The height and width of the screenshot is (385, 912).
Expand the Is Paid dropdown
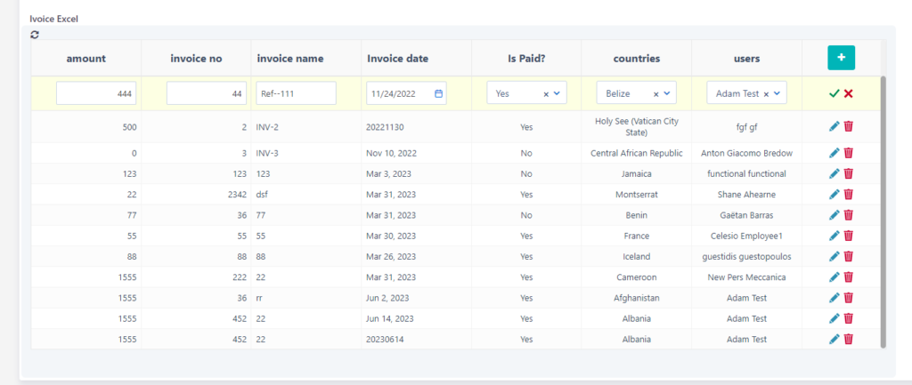coord(558,93)
